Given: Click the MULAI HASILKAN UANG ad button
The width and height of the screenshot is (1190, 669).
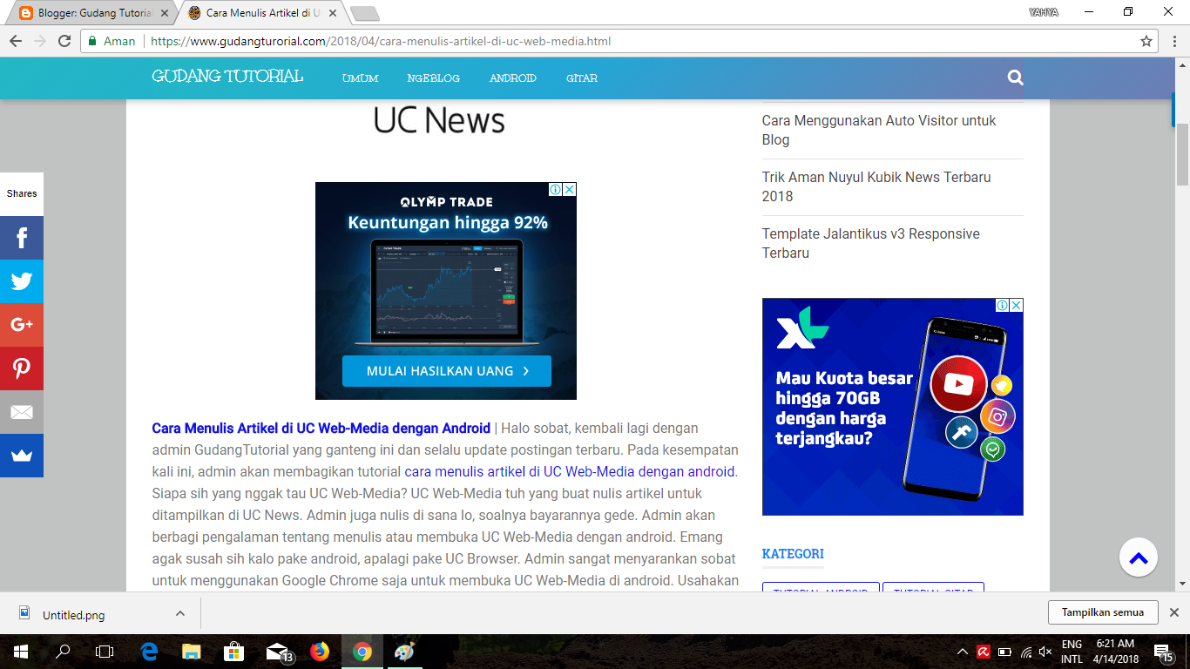Looking at the screenshot, I should pyautogui.click(x=445, y=371).
